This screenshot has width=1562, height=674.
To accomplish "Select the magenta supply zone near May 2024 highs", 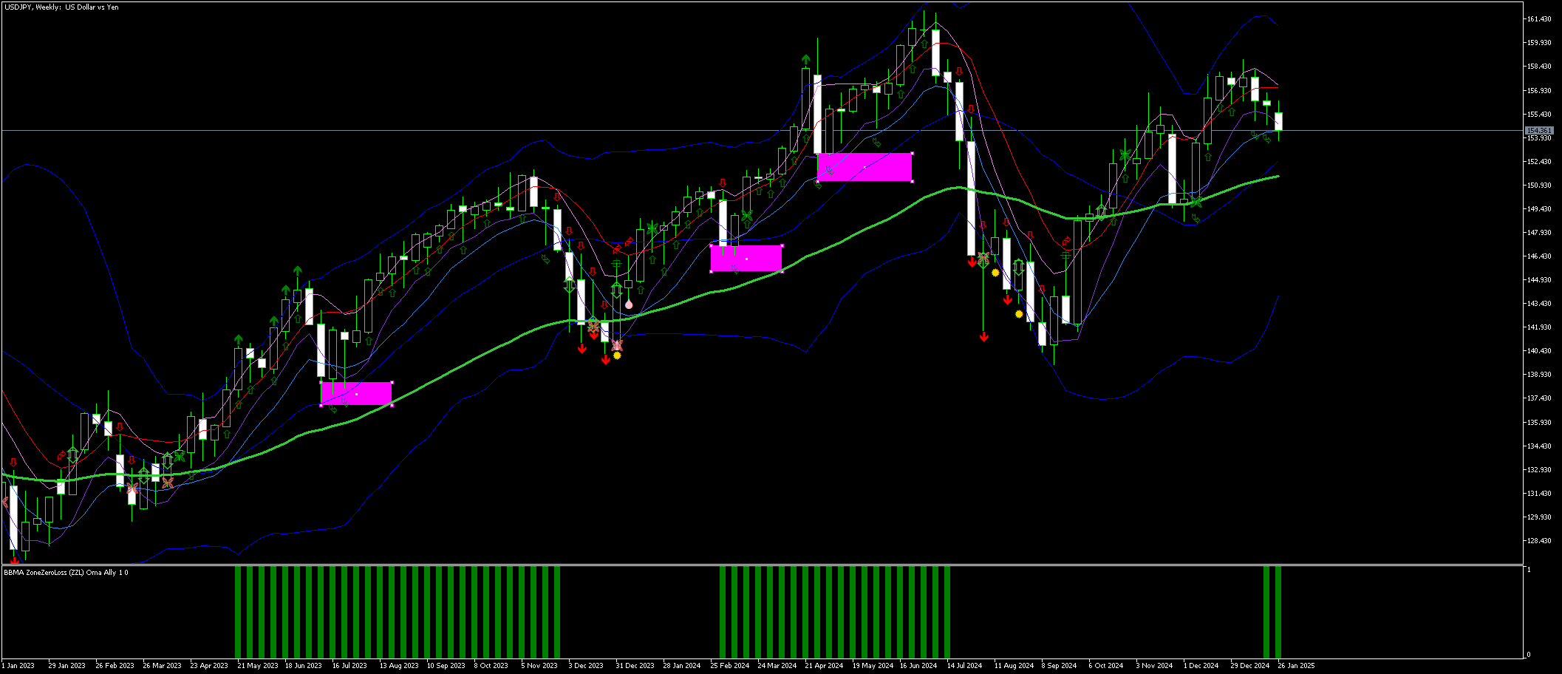I will 864,168.
